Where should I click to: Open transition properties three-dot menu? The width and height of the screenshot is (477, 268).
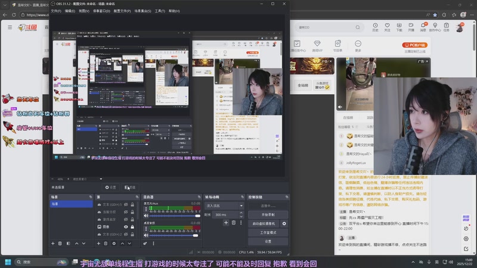[x=241, y=223]
